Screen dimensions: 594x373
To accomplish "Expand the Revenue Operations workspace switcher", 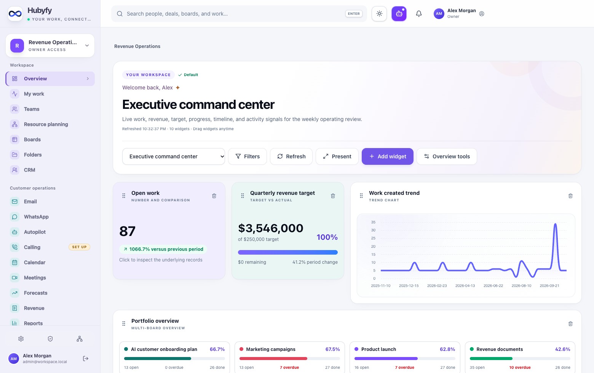I will 50,46.
